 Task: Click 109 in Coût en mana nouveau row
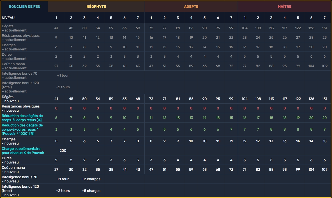(x=324, y=170)
